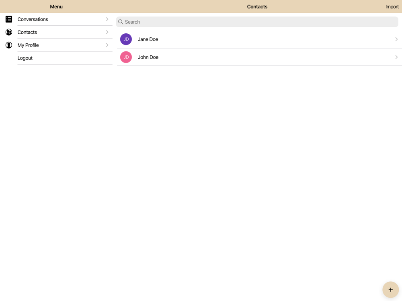The image size is (402, 301).
Task: Click the Contacts people icon in menu
Action: tap(9, 32)
